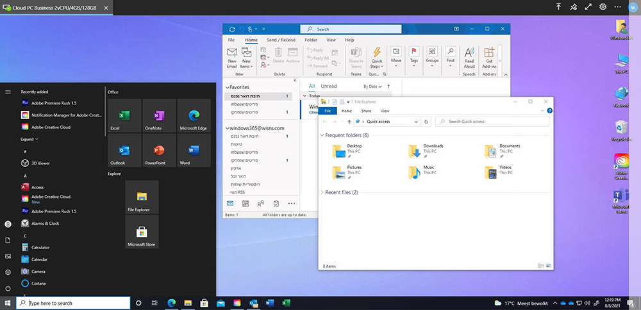
Task: Open the OneNote tile in Start menu
Action: tap(159, 115)
